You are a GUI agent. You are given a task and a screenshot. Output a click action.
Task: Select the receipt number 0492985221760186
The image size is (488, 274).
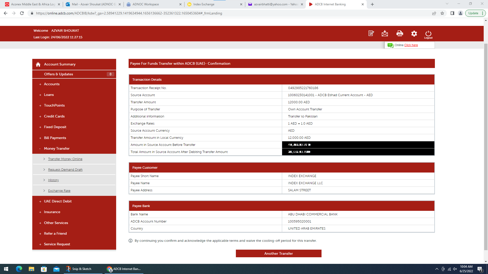[x=303, y=88]
